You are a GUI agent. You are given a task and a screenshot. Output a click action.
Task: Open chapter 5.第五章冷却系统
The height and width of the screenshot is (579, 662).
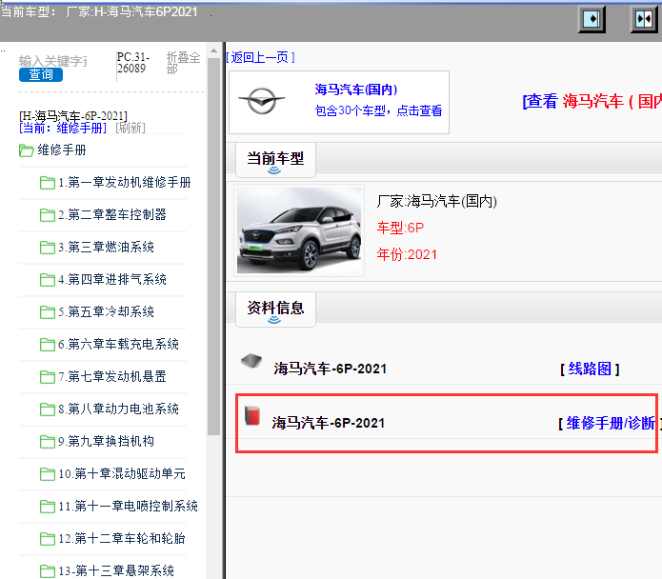106,311
